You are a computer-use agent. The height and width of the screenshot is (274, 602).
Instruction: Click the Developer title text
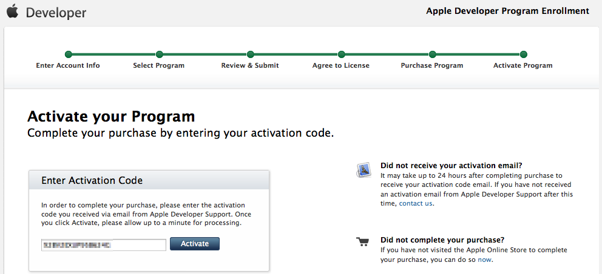click(56, 12)
